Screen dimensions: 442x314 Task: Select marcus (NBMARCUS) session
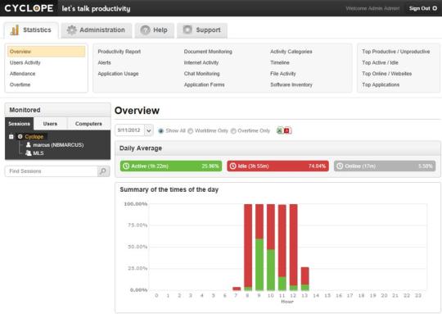[x=58, y=145]
